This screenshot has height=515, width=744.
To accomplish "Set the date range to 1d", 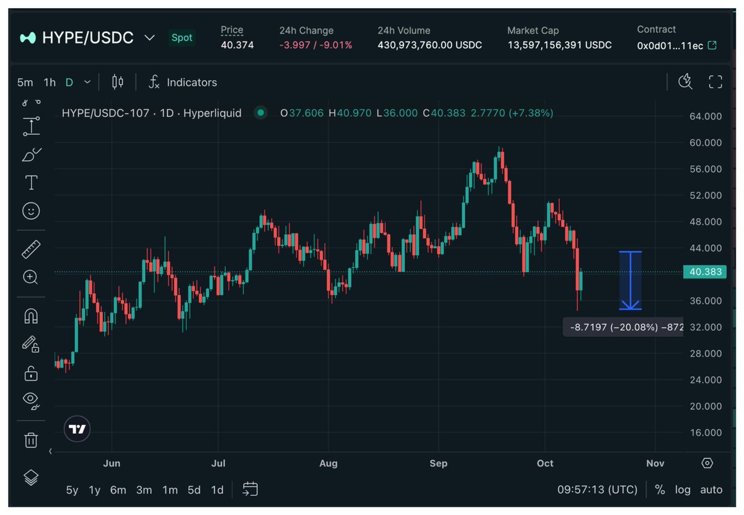I will point(217,490).
